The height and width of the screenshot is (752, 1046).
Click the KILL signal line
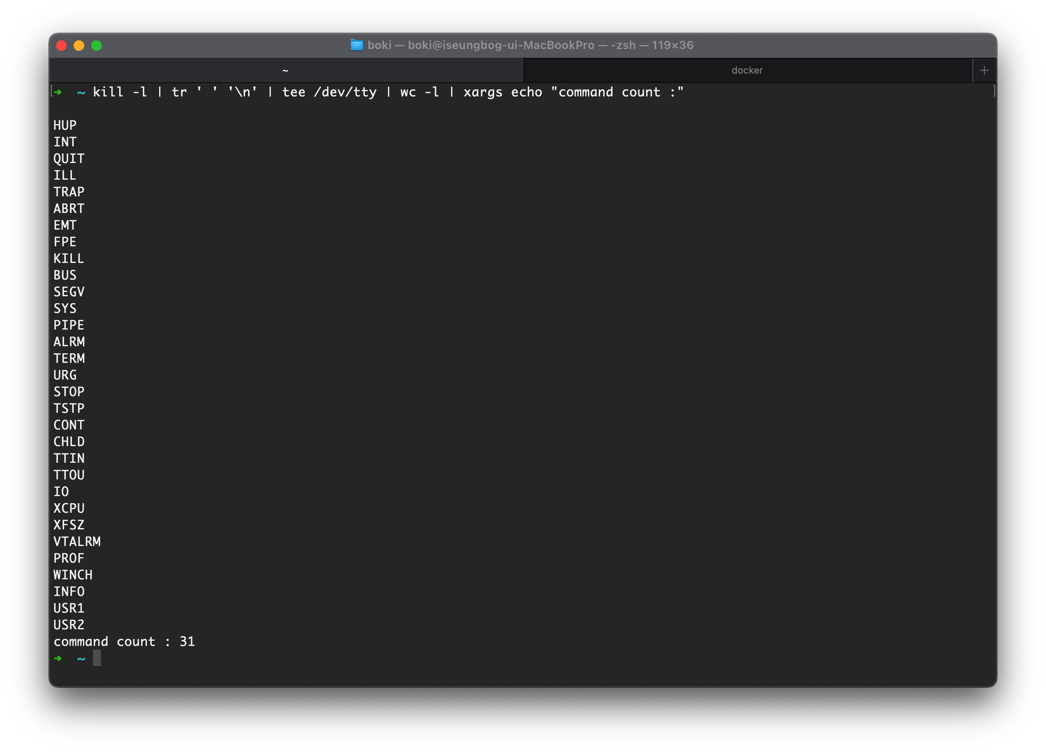click(x=69, y=259)
